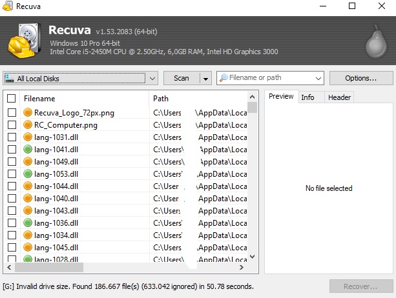Minimize the Recuva window
Screen dimensions: 396x298
click(x=323, y=6)
